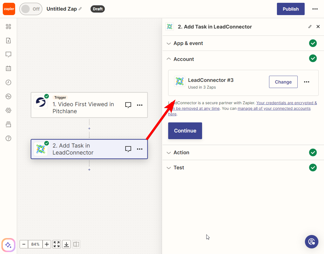Screen dimensions: 324x254
Task: Open manage all connected accounts link
Action: (274, 108)
